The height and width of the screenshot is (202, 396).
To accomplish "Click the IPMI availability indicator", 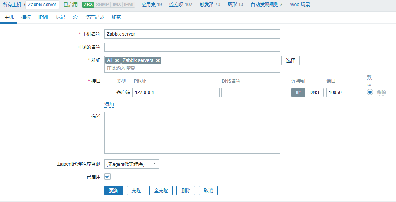I will (128, 5).
